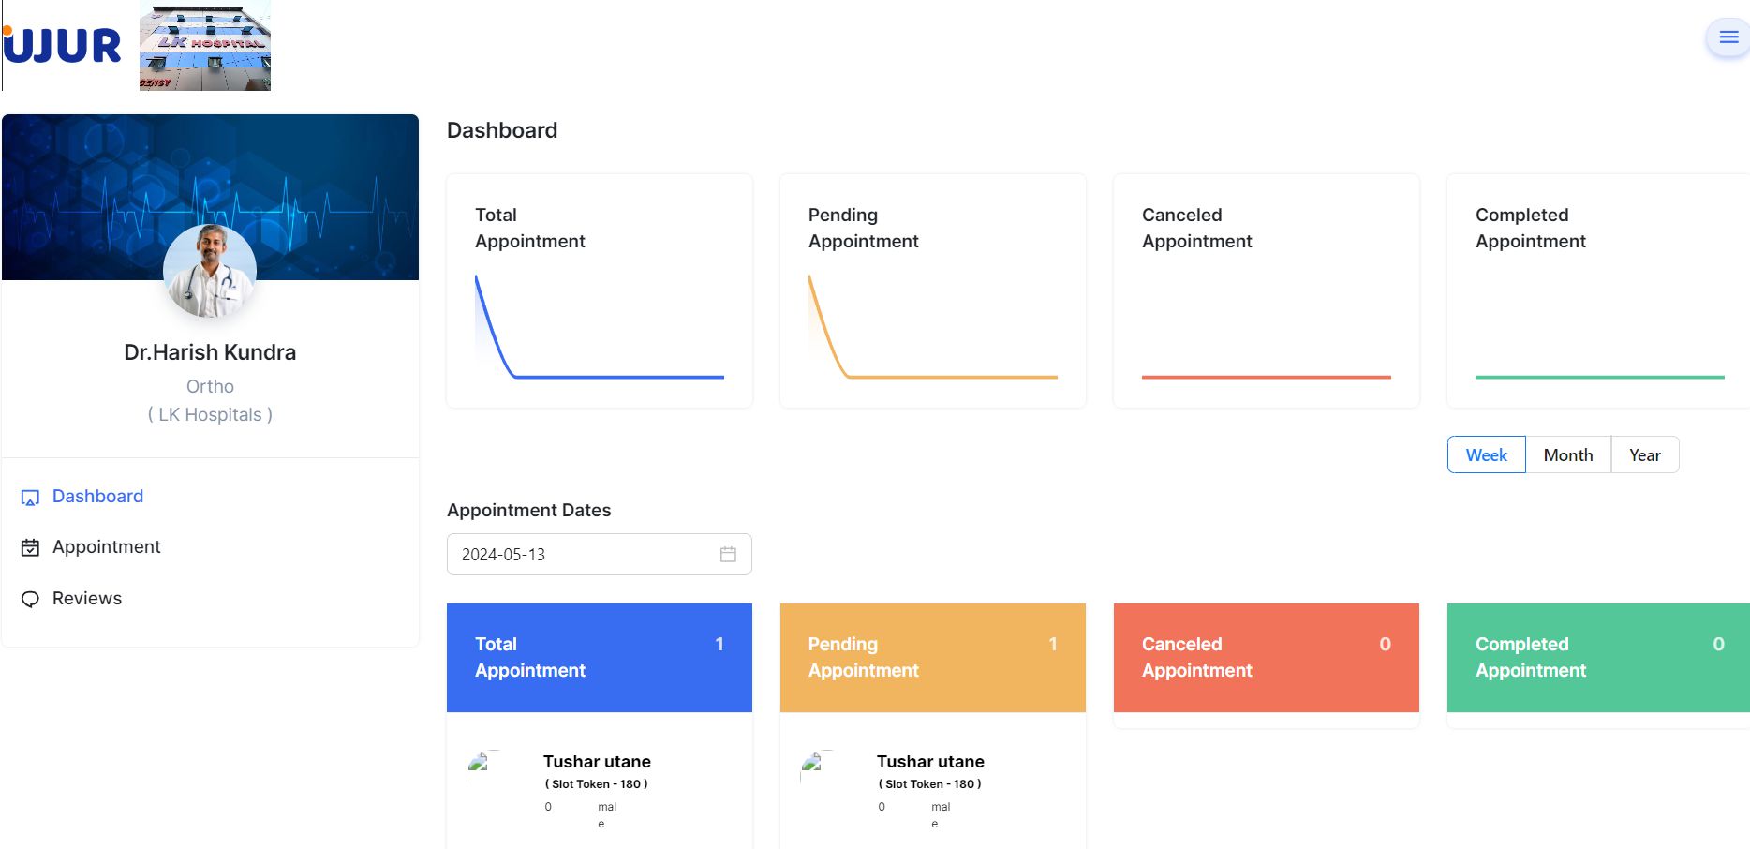Viewport: 1750px width, 849px height.
Task: Select the Week view toggle
Action: pos(1486,454)
